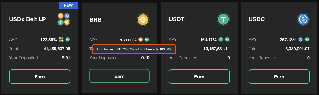Click the Earn button on USDx Belt LP

click(40, 77)
